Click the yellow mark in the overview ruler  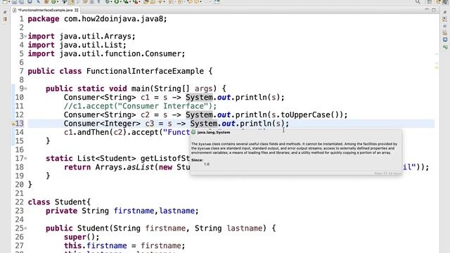(x=437, y=67)
